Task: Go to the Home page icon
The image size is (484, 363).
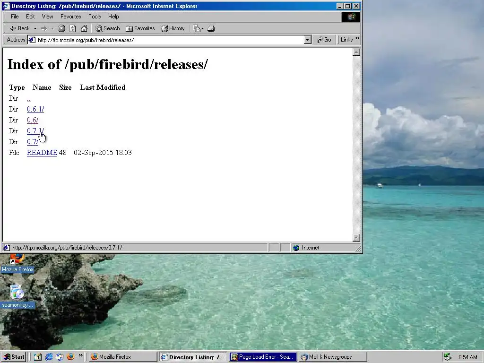Action: [84, 28]
